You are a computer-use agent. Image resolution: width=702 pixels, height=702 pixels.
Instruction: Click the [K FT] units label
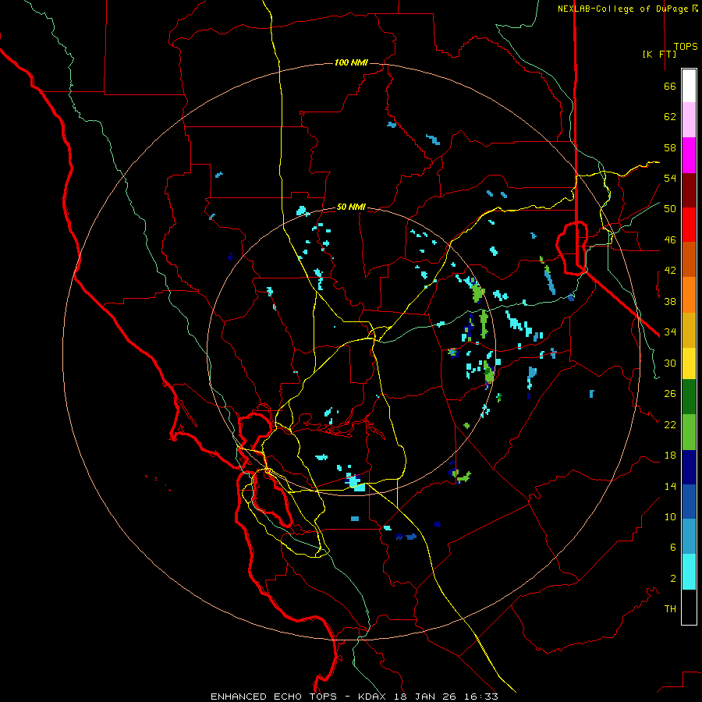[659, 54]
